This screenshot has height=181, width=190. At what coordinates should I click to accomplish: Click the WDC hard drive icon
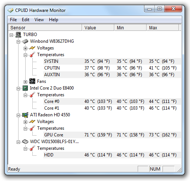[25, 142]
